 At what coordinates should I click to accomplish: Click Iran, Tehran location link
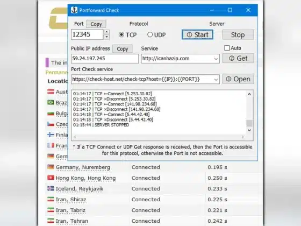click(x=72, y=221)
